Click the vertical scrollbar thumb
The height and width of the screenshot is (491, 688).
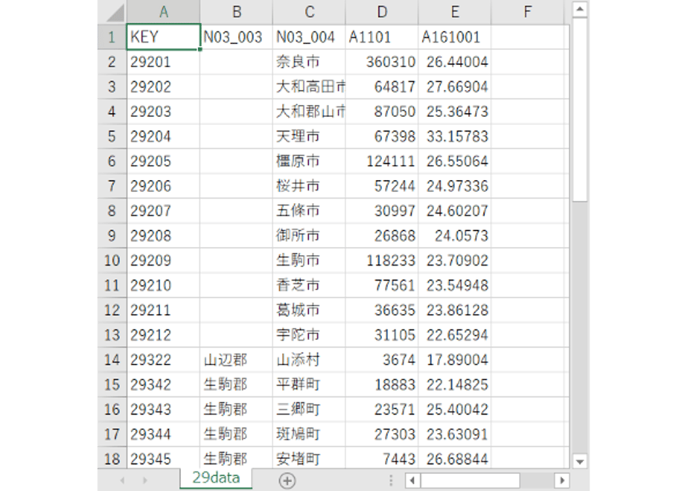click(579, 109)
